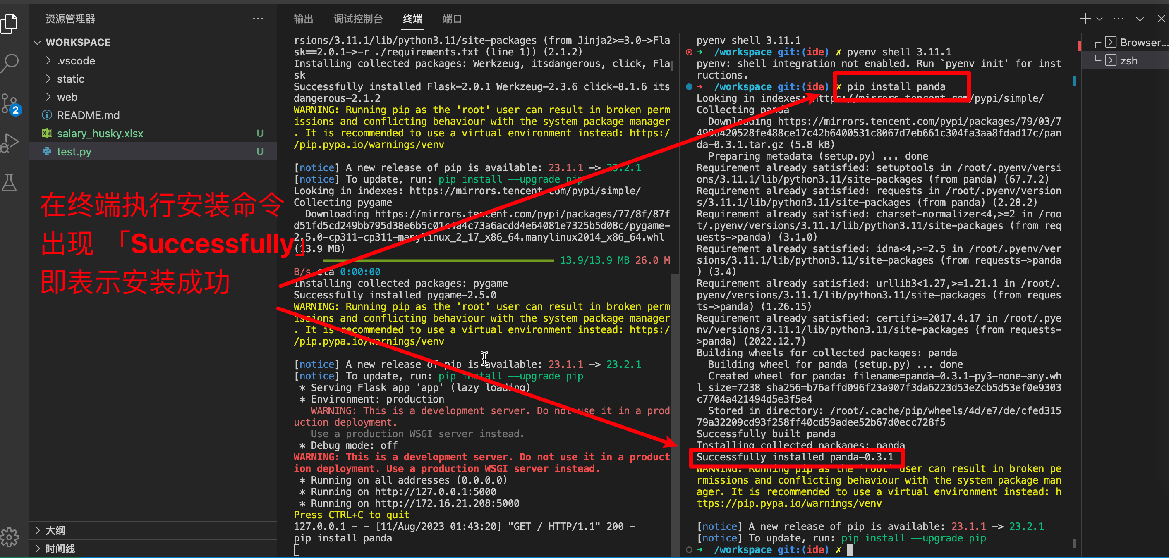Screen dimensions: 1169x558
Task: Collapse the WORKSPACE folder section
Action: pos(37,42)
